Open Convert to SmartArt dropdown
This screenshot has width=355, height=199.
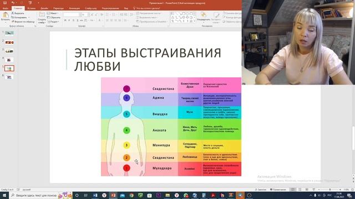(152, 22)
